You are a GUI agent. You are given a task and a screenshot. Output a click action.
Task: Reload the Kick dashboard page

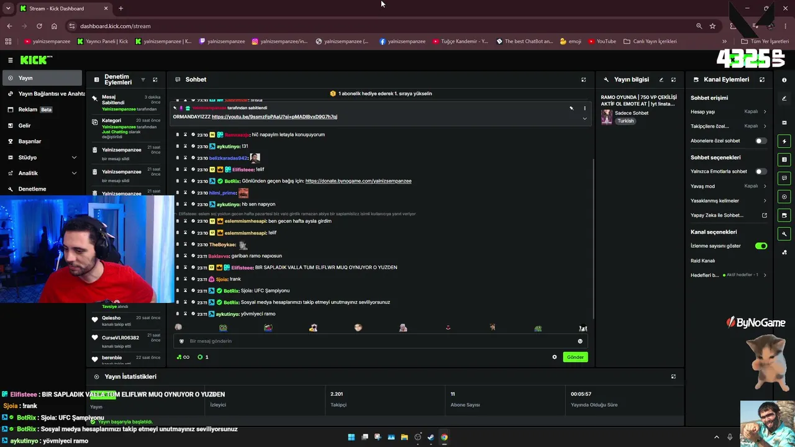click(39, 26)
